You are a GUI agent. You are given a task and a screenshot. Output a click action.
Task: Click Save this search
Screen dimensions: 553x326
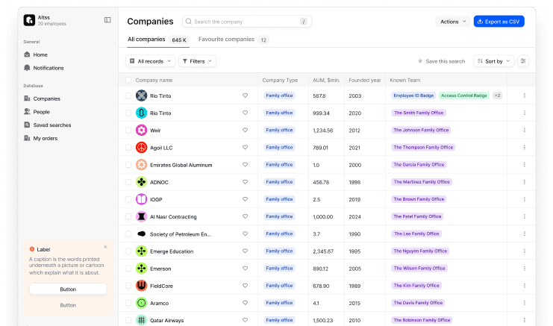(441, 61)
